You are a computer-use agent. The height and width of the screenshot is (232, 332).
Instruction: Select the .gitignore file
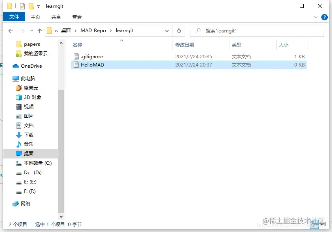click(189, 56)
